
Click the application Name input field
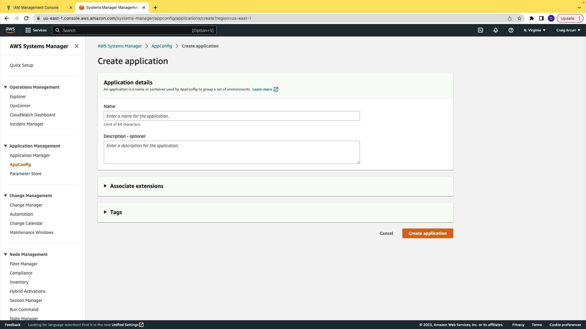[x=231, y=116]
